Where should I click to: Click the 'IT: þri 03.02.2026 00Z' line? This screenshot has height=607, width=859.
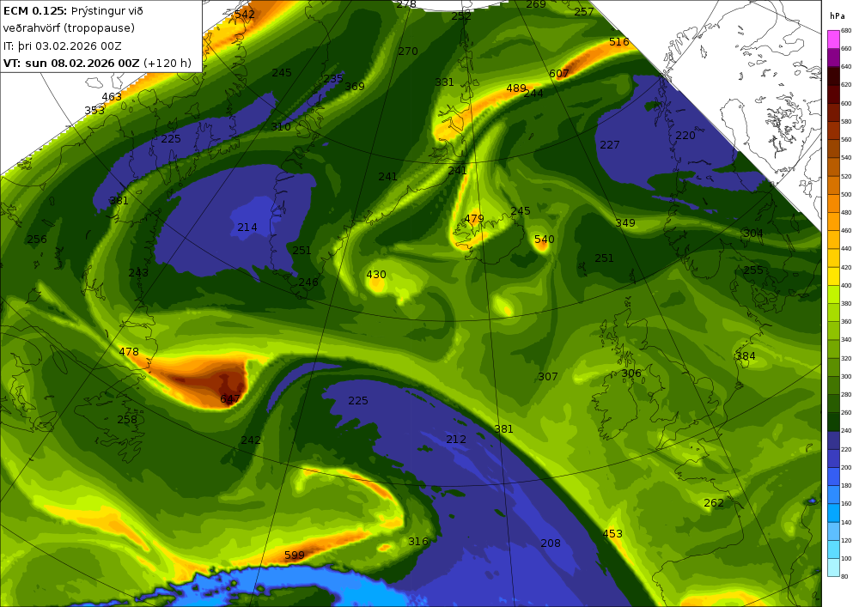tap(63, 46)
